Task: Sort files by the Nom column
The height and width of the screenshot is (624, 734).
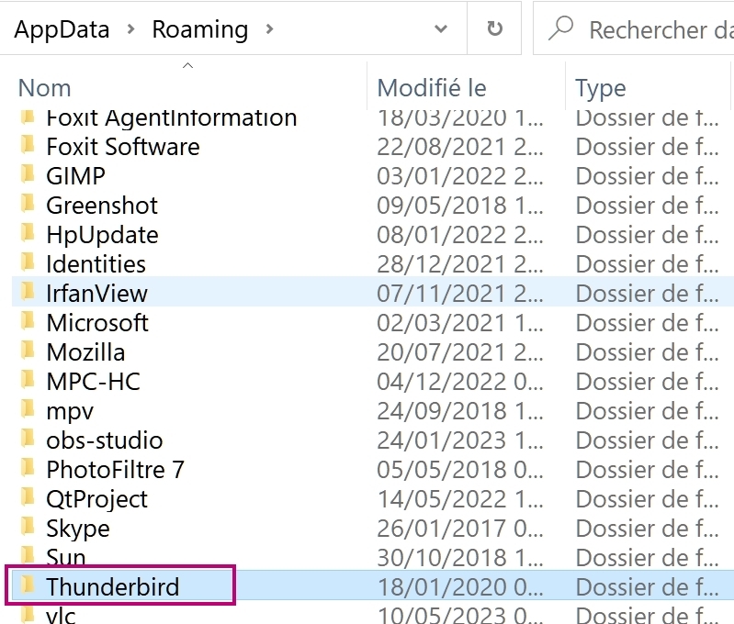Action: click(45, 88)
